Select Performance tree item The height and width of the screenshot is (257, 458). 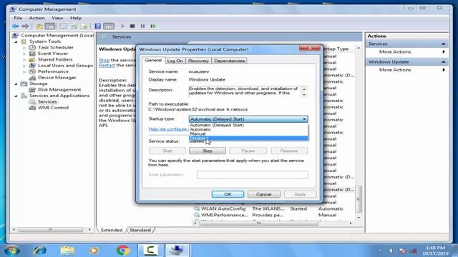click(53, 71)
